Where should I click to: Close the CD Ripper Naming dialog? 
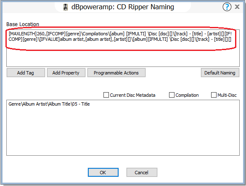pyautogui.click(x=237, y=7)
